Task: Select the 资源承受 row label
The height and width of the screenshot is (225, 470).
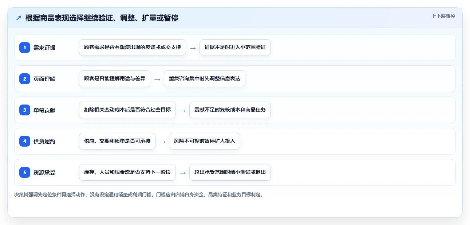Action: [x=44, y=172]
